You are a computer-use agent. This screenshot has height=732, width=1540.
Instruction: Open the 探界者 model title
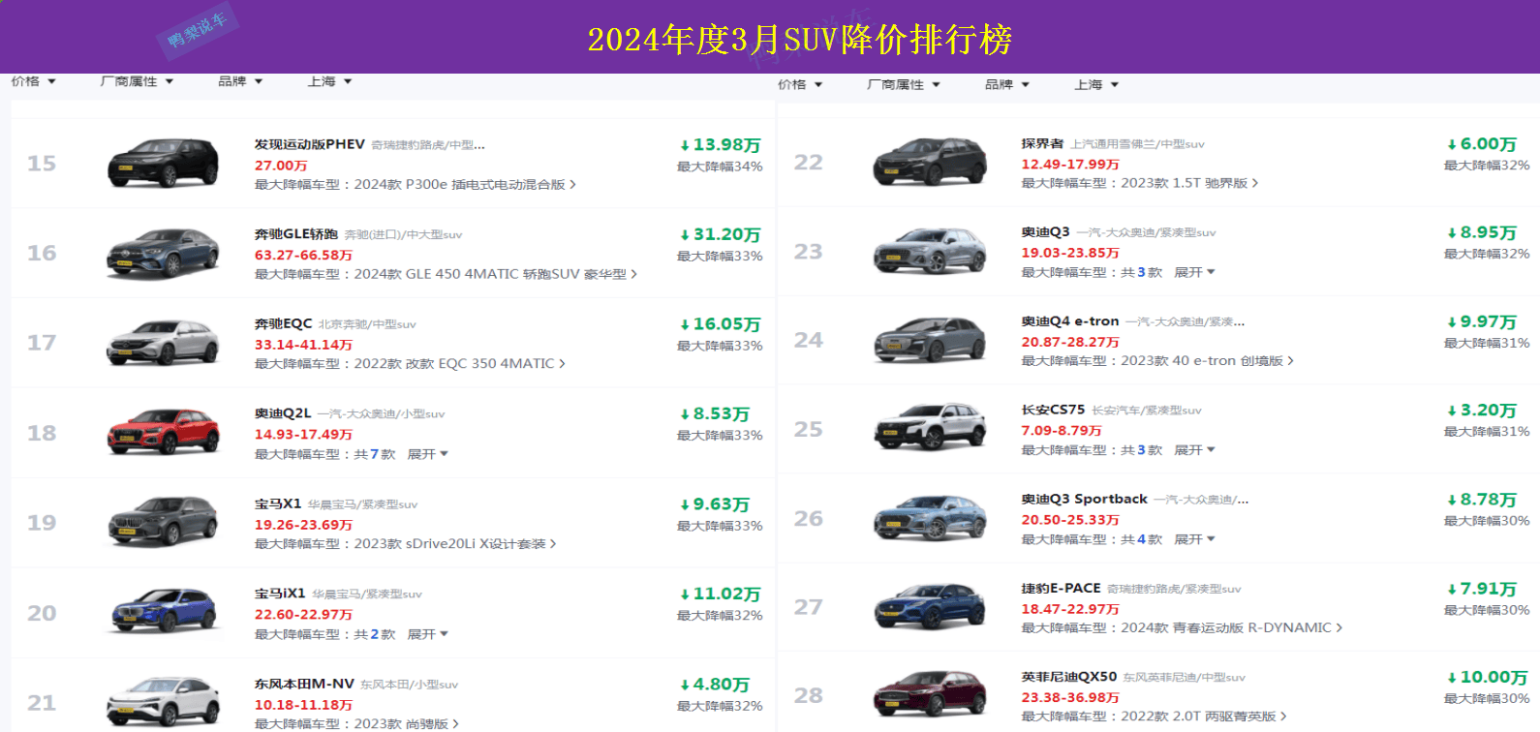tap(1042, 143)
